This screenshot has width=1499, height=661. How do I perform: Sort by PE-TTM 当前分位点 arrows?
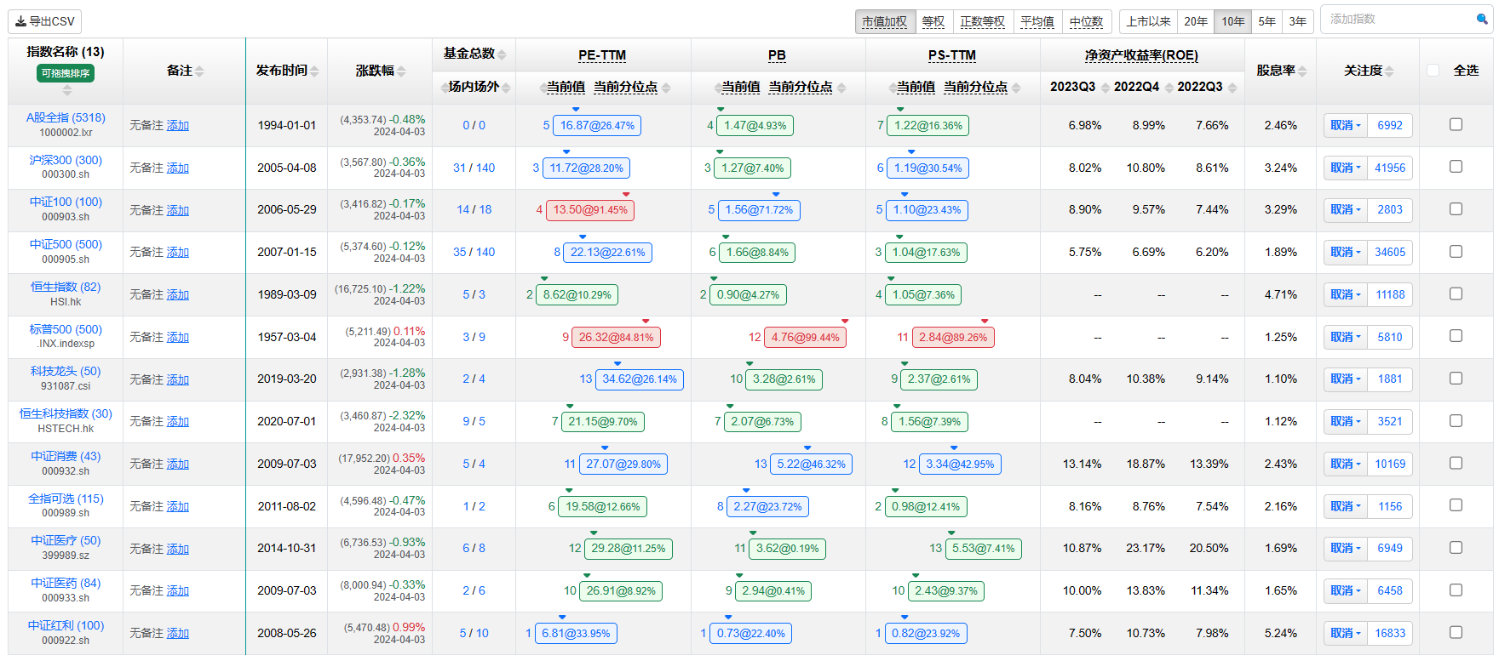666,88
